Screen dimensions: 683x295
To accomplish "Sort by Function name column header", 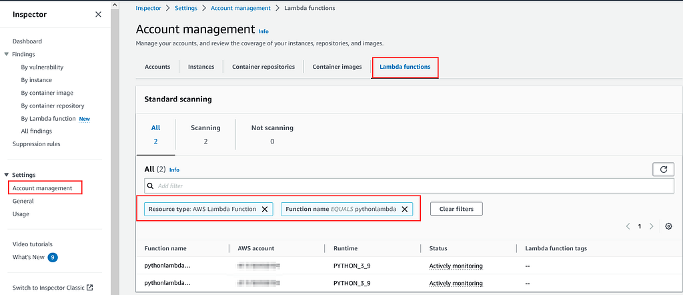I will (x=165, y=248).
